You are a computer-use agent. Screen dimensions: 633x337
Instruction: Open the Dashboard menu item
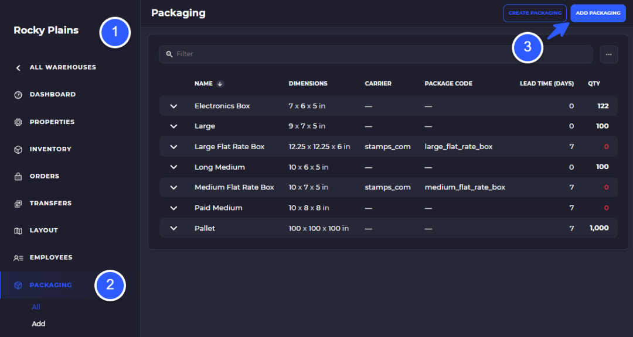(53, 94)
